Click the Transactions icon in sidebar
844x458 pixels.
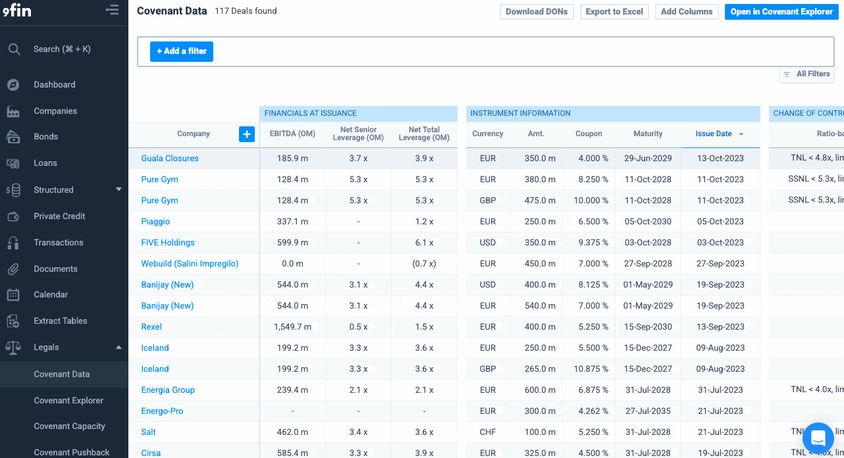(x=13, y=243)
